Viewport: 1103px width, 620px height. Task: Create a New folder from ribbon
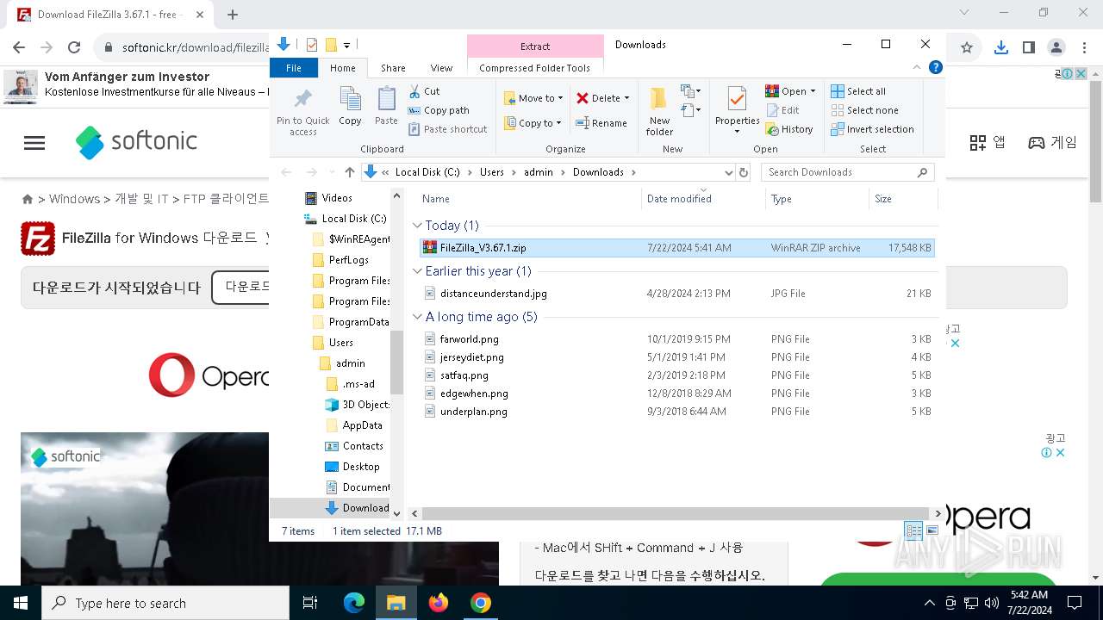point(659,110)
